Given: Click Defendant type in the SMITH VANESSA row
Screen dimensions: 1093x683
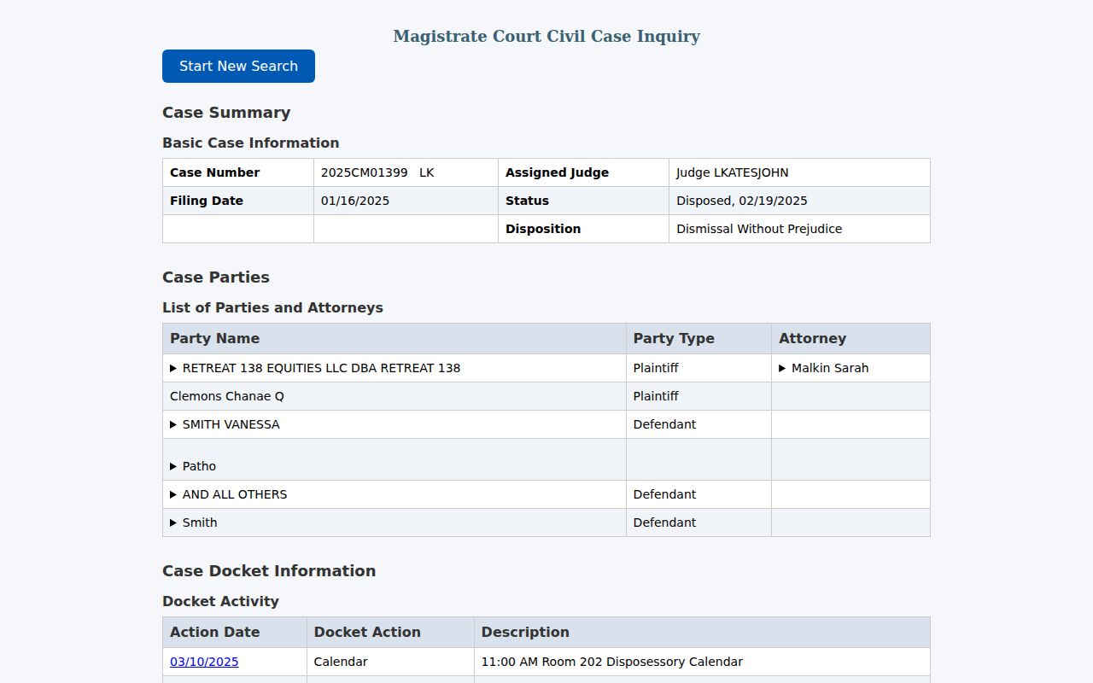Looking at the screenshot, I should point(664,424).
